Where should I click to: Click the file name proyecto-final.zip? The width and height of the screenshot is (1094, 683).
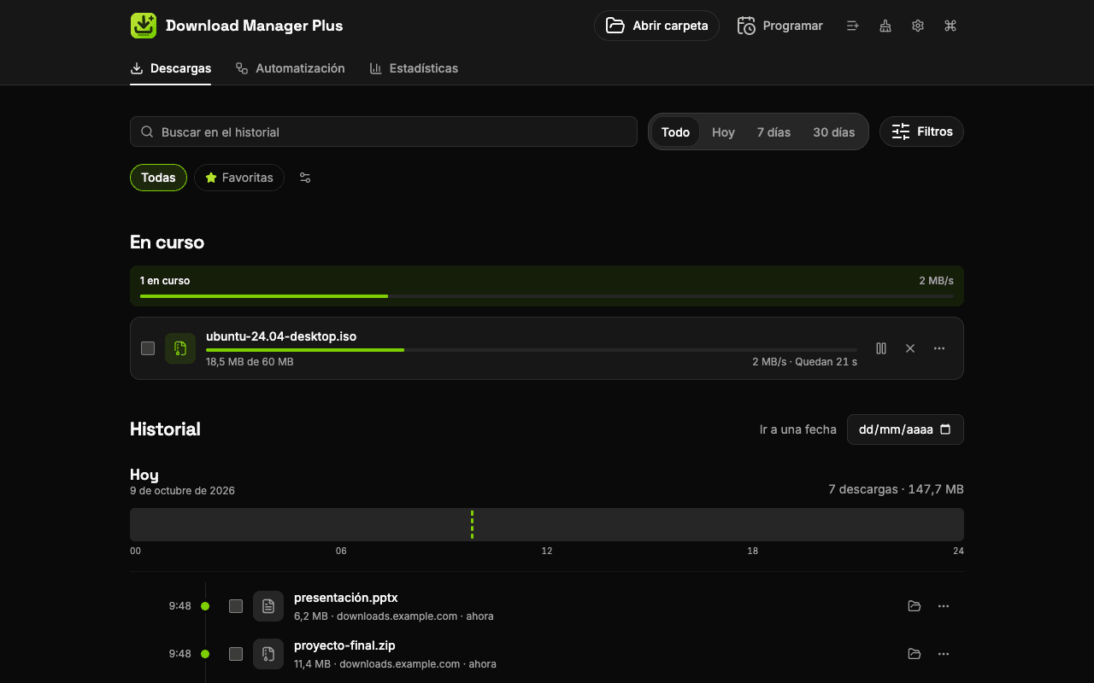pos(344,645)
